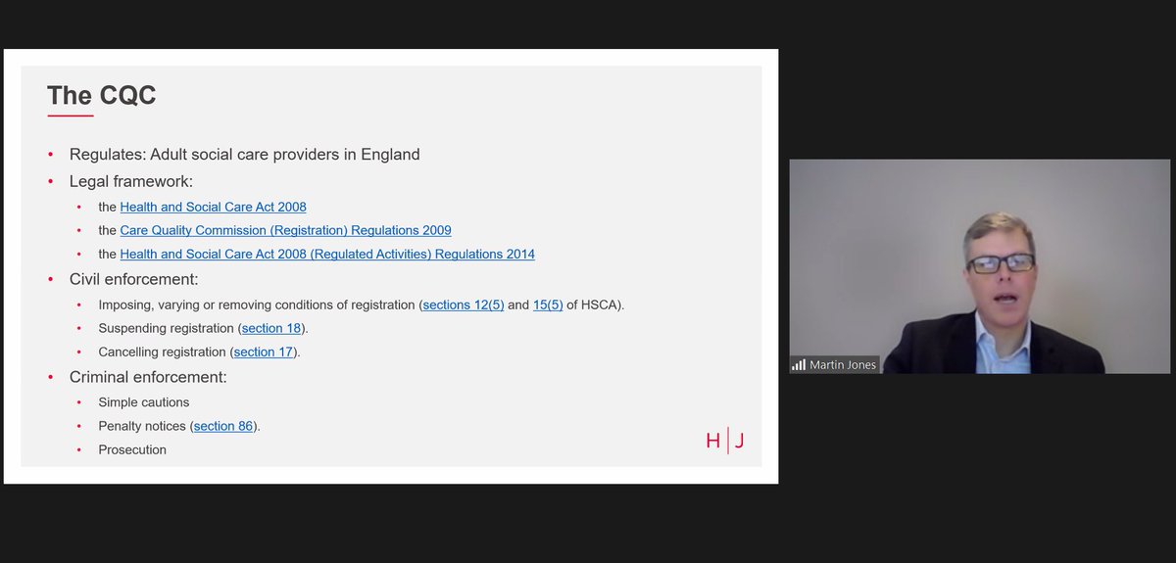1176x563 pixels.
Task: Click the 'Cancelling registration' text
Action: pos(164,352)
